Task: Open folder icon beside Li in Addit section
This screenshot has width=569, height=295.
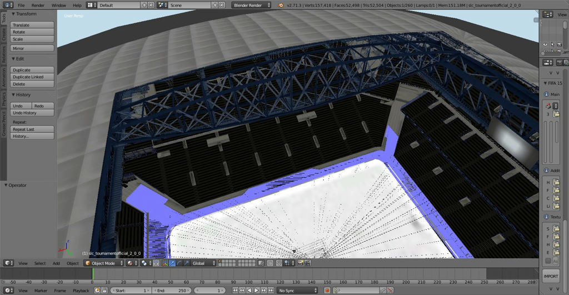Action: 556,206
